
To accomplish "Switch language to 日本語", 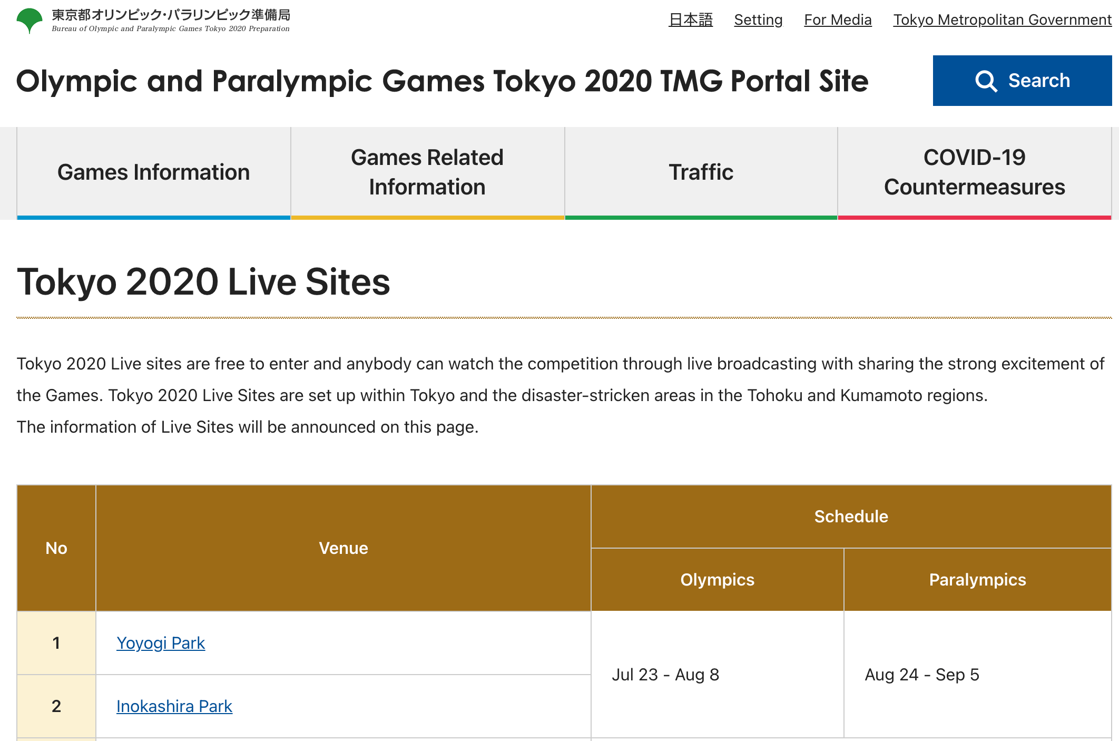I will (690, 20).
